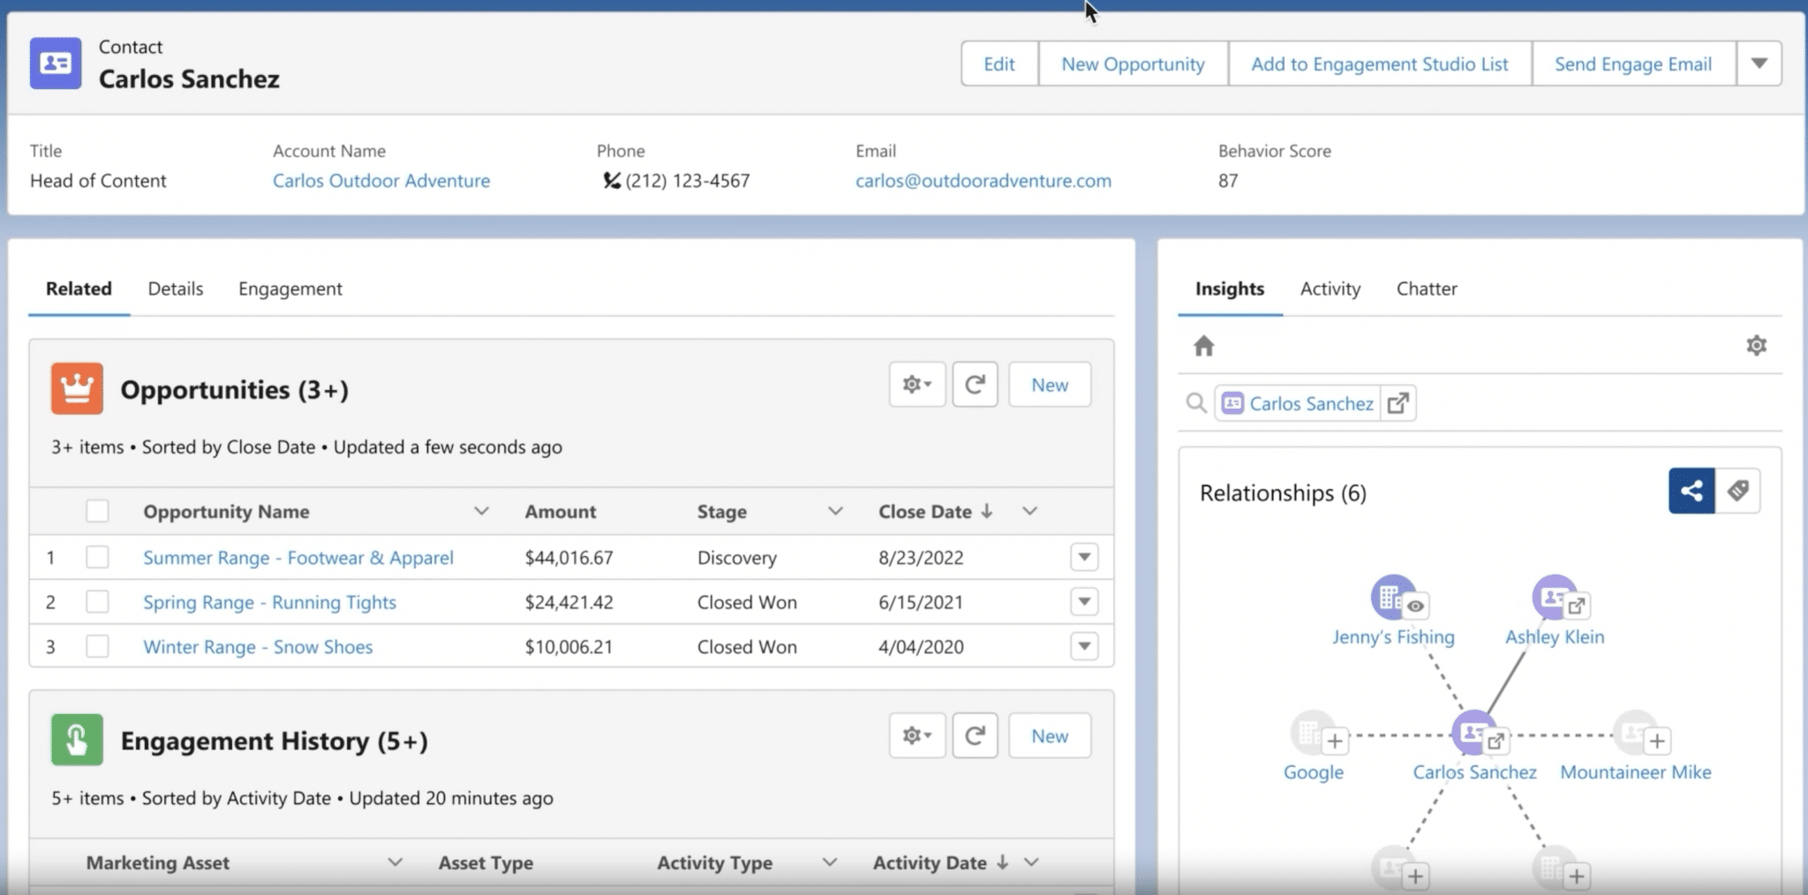Click the Insights home icon
1808x895 pixels.
click(x=1205, y=345)
